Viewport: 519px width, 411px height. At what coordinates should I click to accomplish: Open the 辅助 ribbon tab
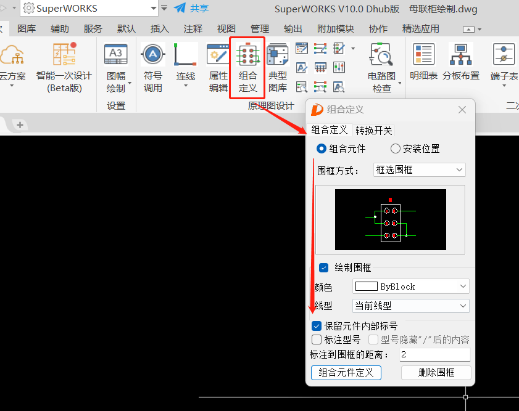point(60,29)
